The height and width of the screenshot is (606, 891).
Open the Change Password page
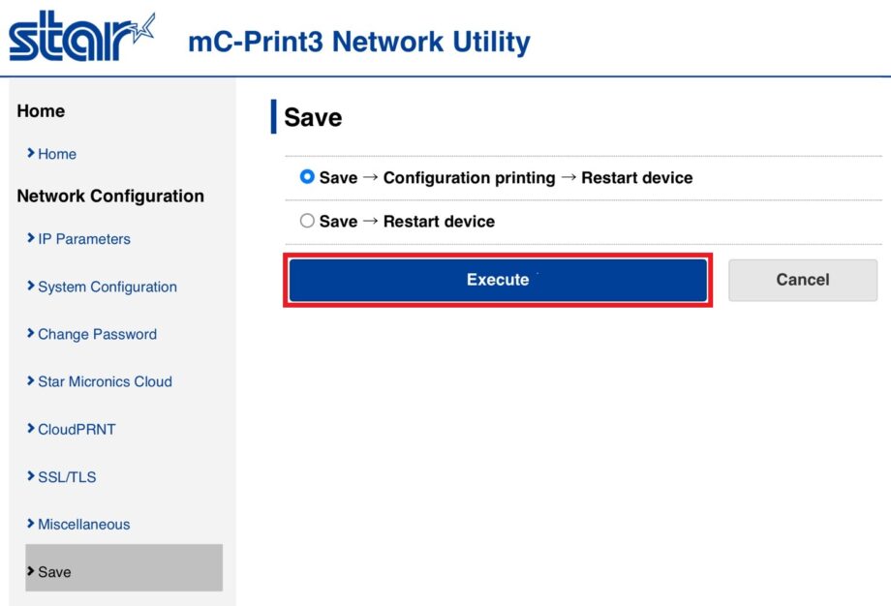pyautogui.click(x=97, y=334)
